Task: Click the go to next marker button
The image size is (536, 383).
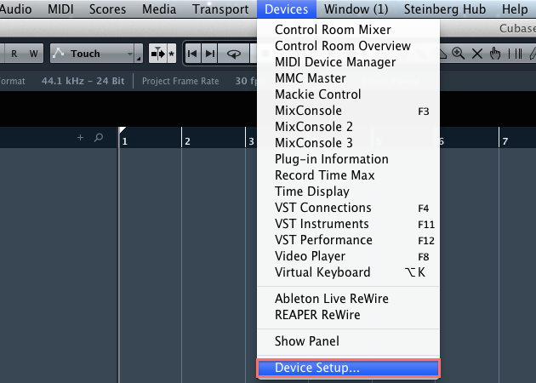Action: (209, 54)
